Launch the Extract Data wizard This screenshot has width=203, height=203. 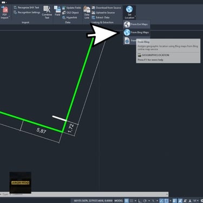101,17
